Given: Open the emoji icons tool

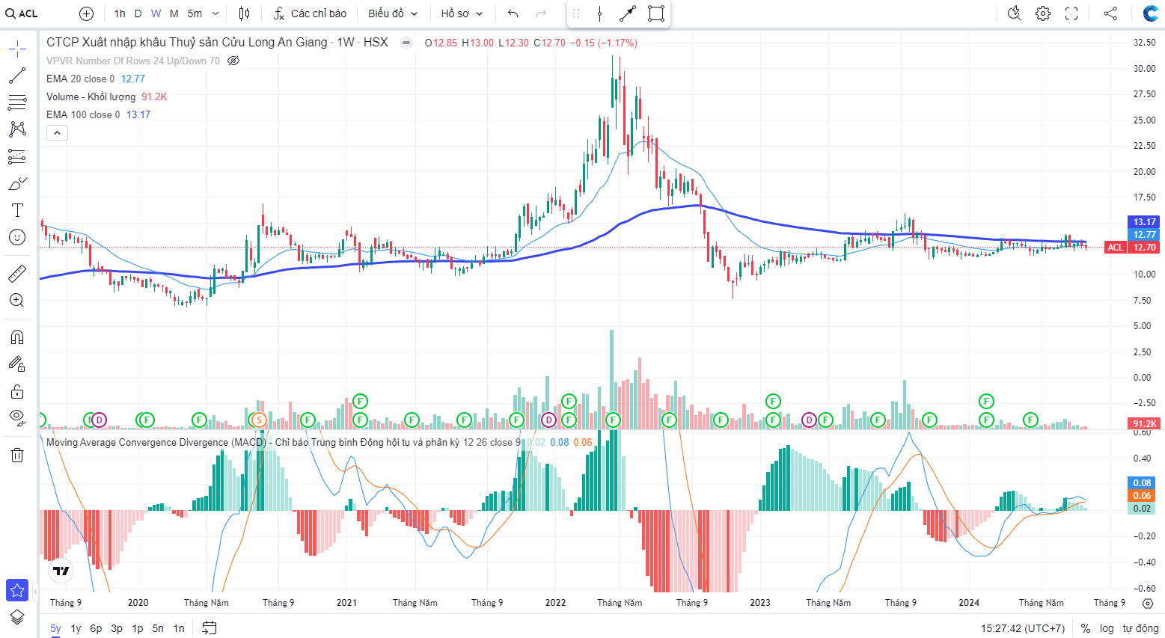Looking at the screenshot, I should [x=17, y=237].
